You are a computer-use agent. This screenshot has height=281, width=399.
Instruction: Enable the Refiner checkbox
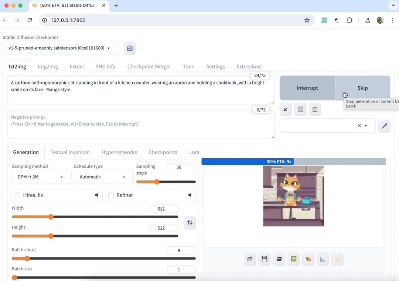[x=111, y=195]
